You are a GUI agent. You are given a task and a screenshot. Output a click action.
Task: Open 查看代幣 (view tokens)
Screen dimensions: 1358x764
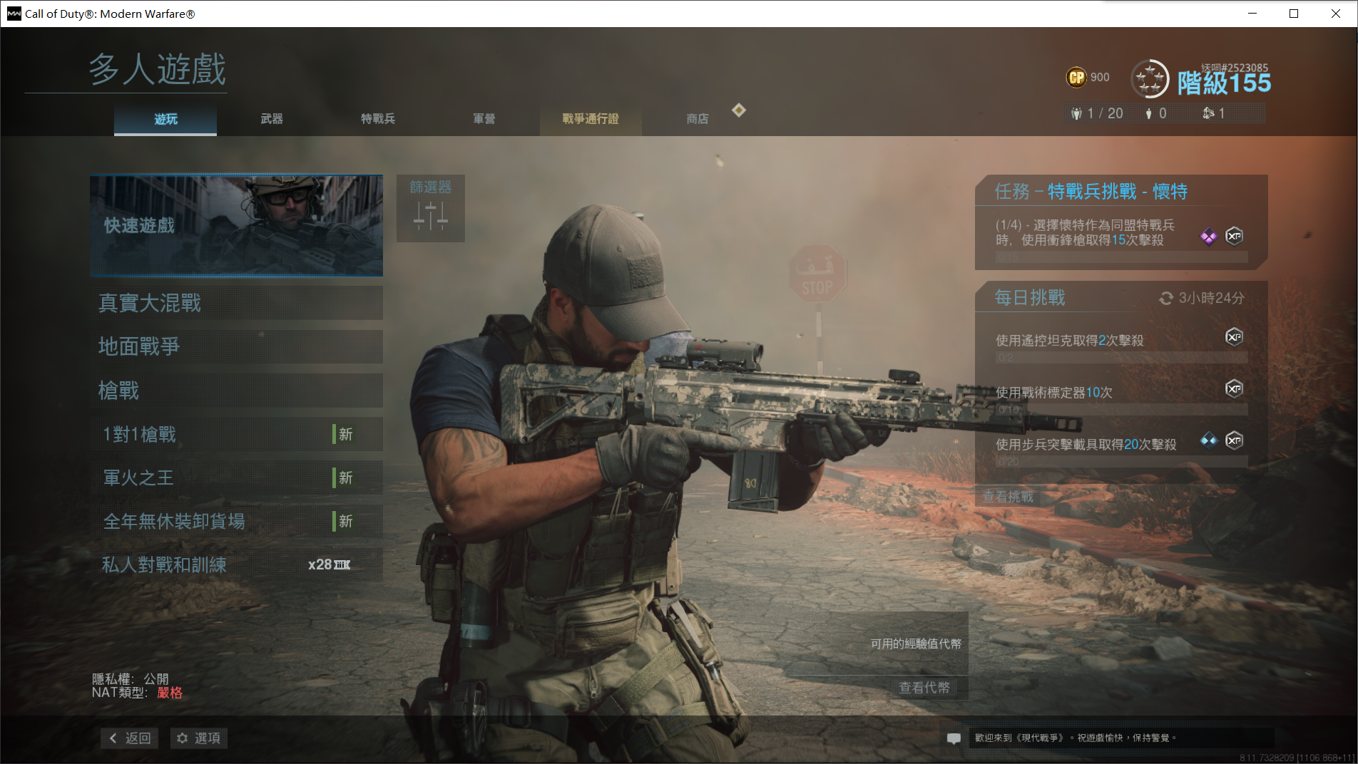924,687
